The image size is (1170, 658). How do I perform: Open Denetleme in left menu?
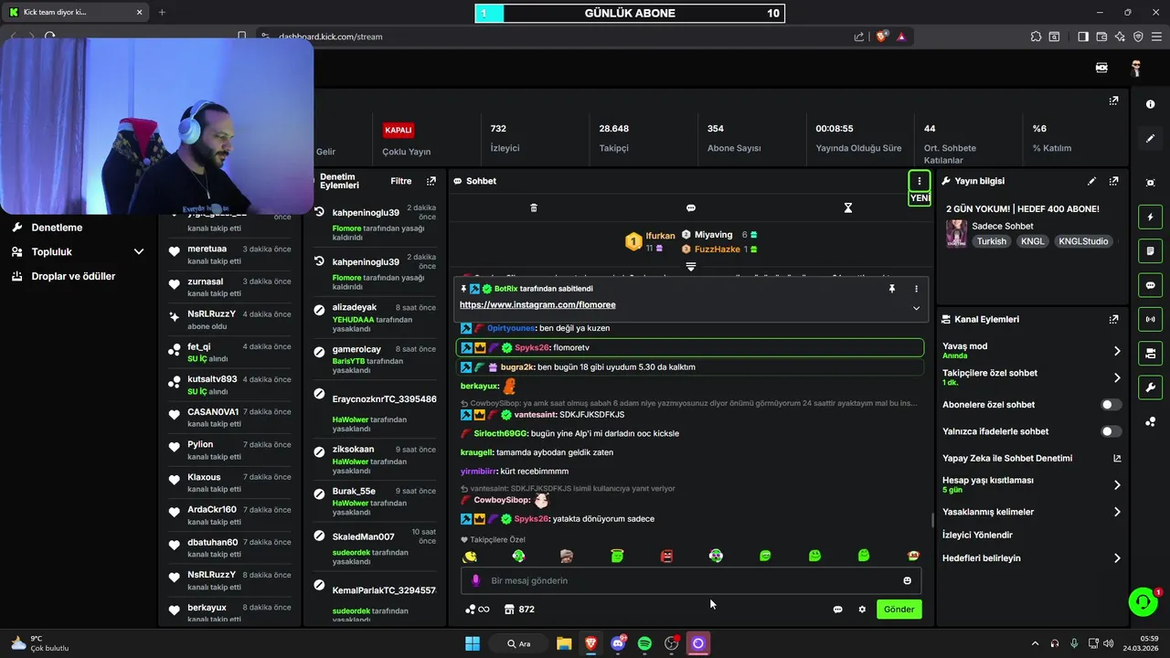(x=57, y=228)
